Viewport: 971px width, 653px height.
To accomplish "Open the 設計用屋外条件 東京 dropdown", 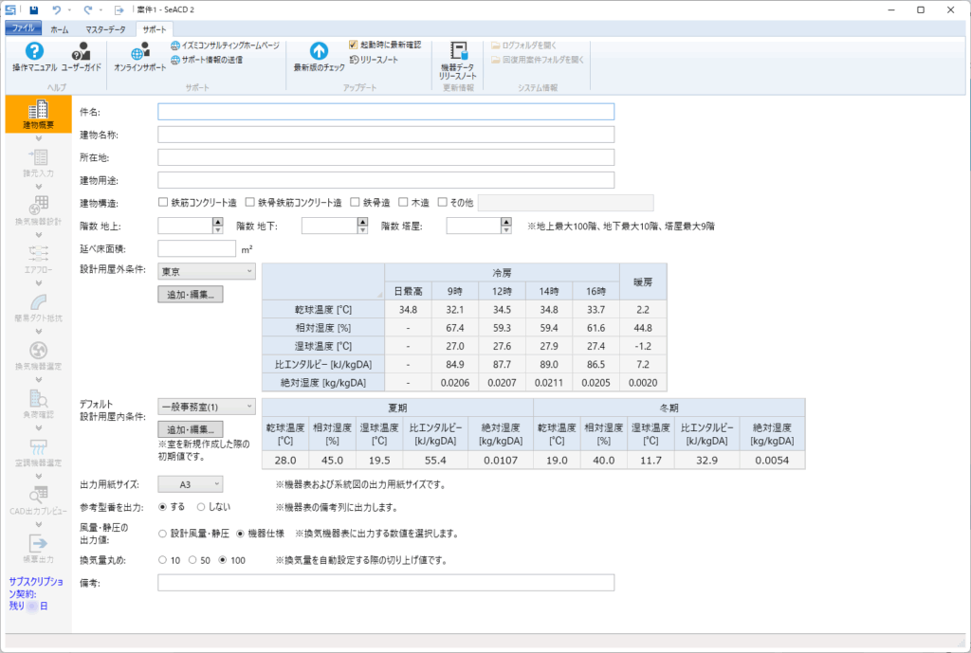I will [x=207, y=271].
